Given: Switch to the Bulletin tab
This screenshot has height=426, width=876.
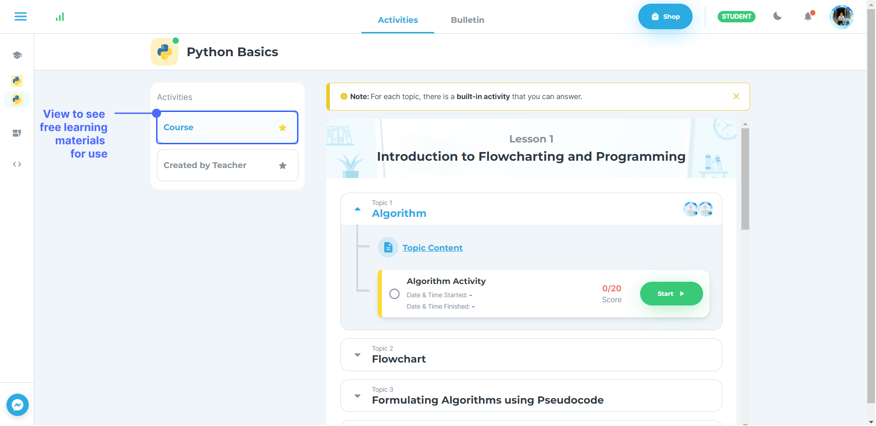Looking at the screenshot, I should pyautogui.click(x=467, y=20).
